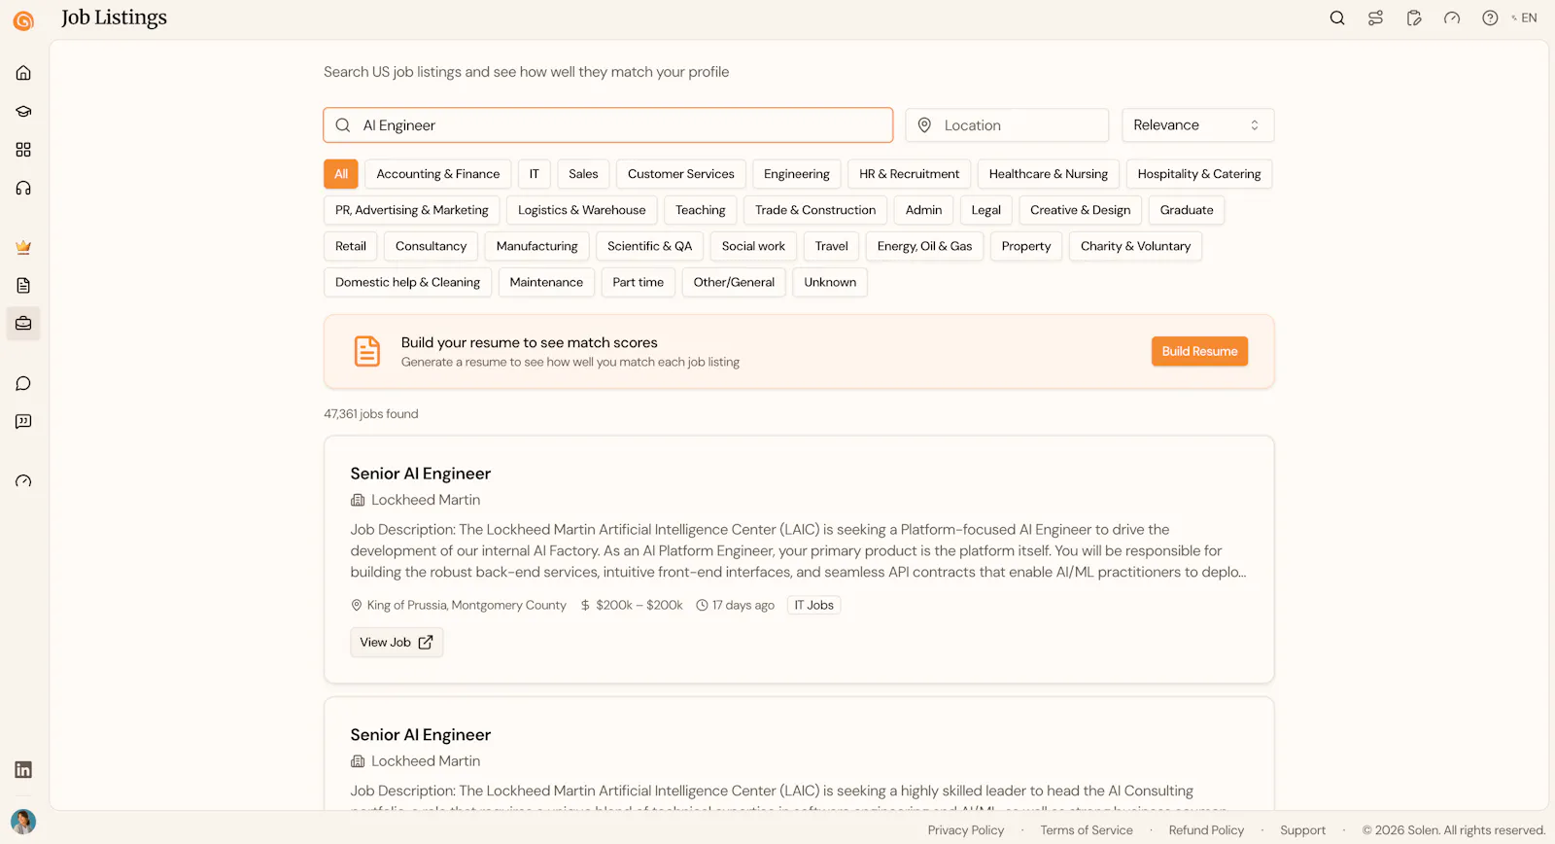The image size is (1555, 844).
Task: Click the crown premium icon in sidebar
Action: (x=23, y=247)
